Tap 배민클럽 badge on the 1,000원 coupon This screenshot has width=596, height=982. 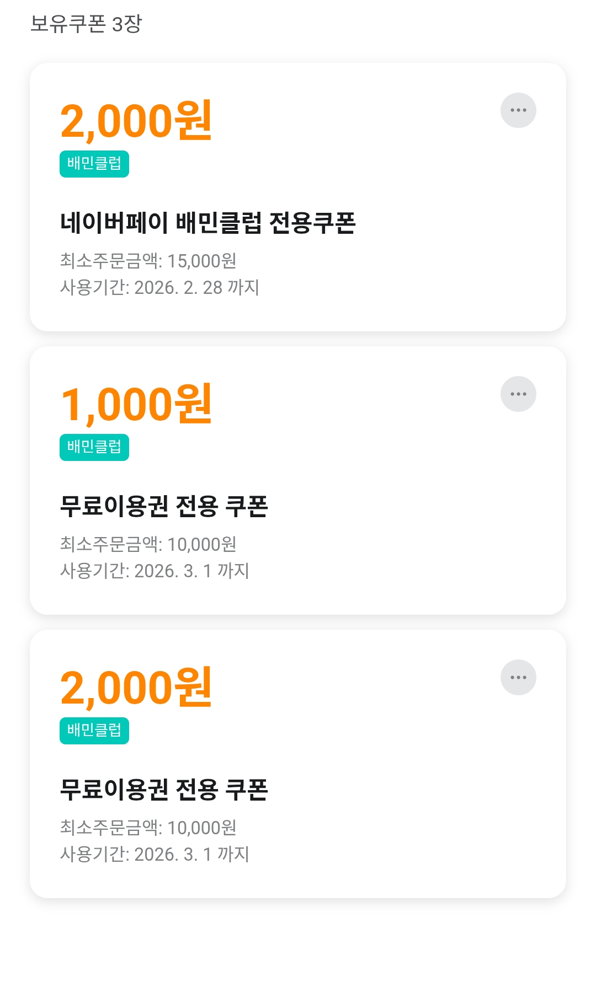(94, 447)
